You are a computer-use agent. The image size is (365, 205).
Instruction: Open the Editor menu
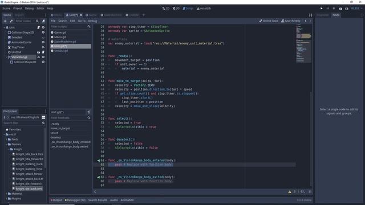click(x=40, y=9)
